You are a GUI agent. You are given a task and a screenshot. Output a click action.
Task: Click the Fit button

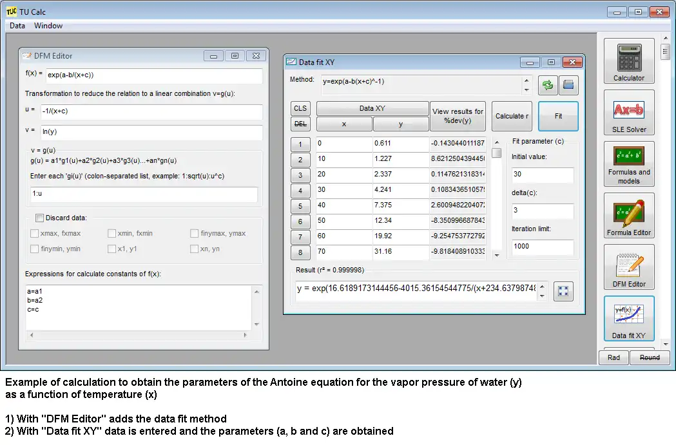[558, 116]
